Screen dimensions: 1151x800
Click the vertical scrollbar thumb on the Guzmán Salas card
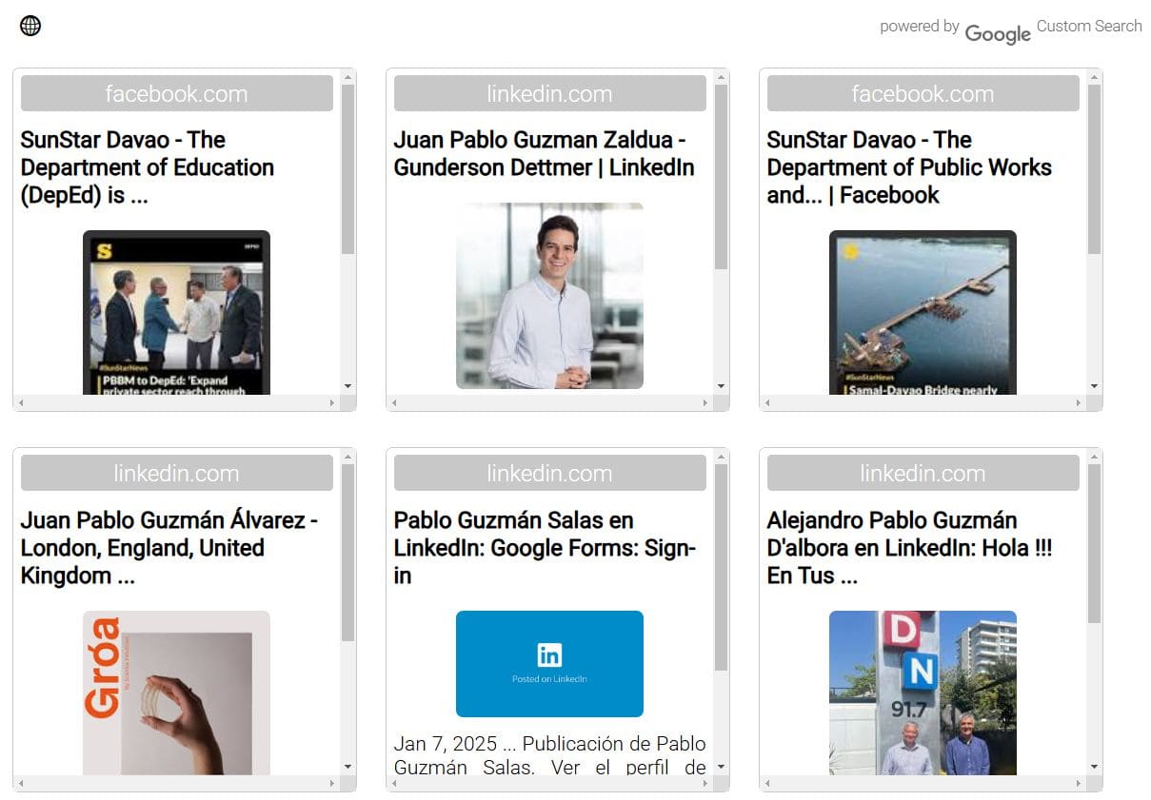721,568
